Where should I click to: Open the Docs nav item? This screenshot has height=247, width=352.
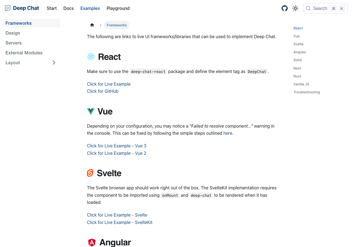pyautogui.click(x=68, y=8)
